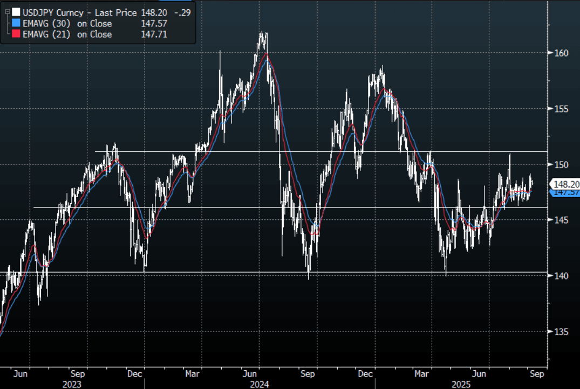Click the 160 price axis label

point(561,53)
